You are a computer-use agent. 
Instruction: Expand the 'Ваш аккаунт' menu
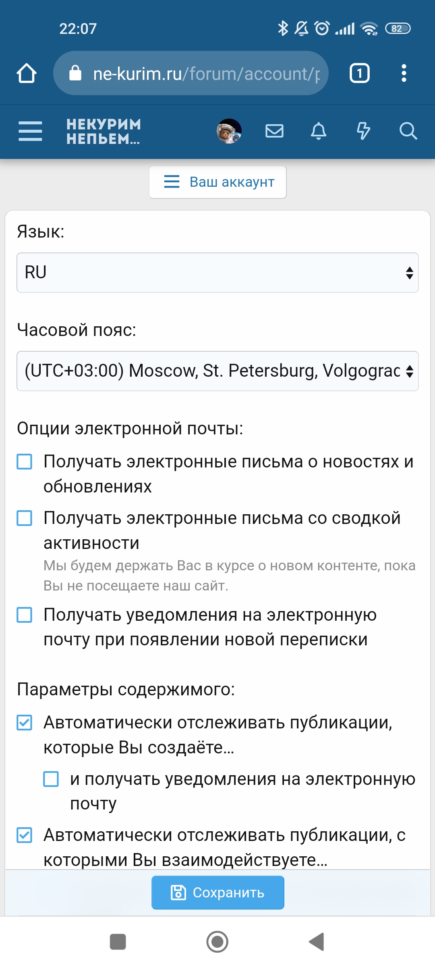click(x=218, y=182)
